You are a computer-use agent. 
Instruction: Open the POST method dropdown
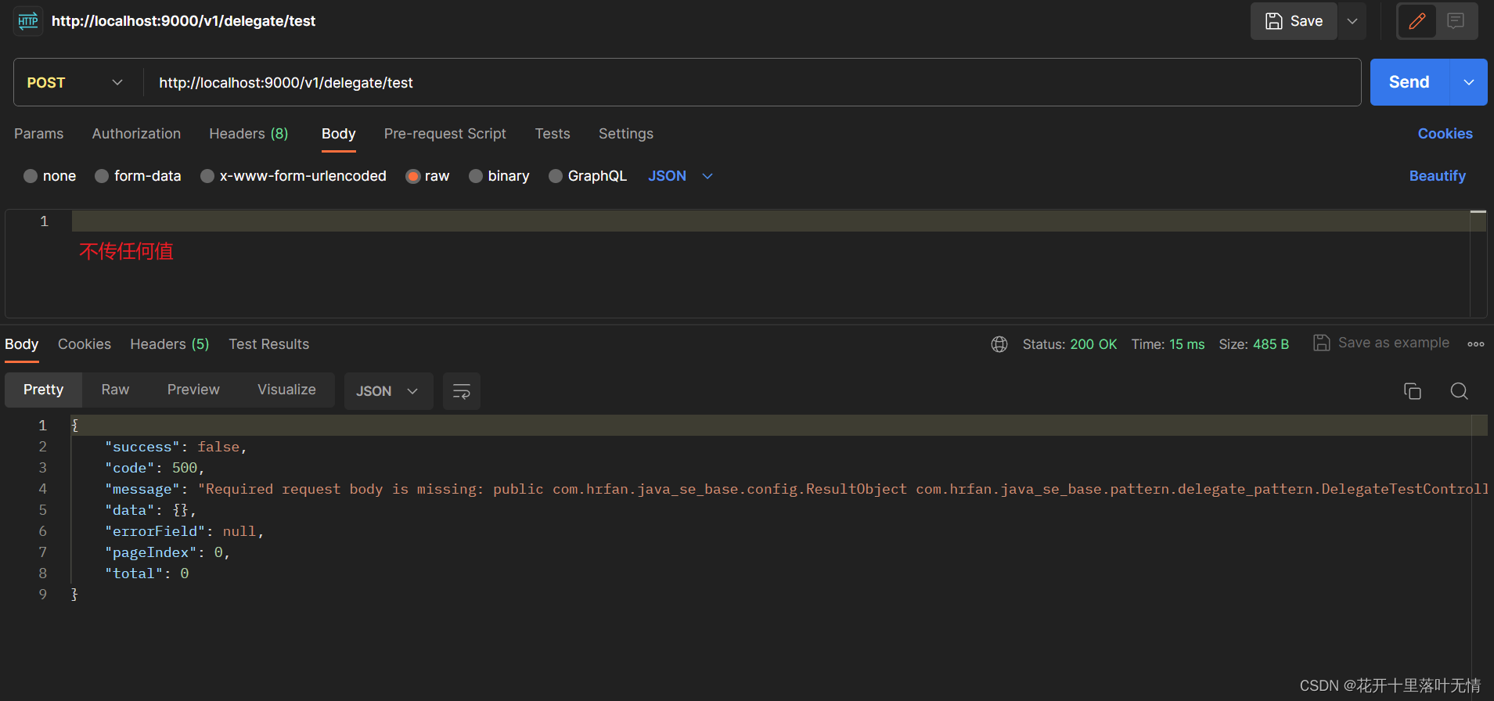tap(75, 82)
